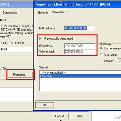This screenshot has height=121, width=121.
Task: Select Ethernet(1) in Subnet list
Action: tap(80, 76)
